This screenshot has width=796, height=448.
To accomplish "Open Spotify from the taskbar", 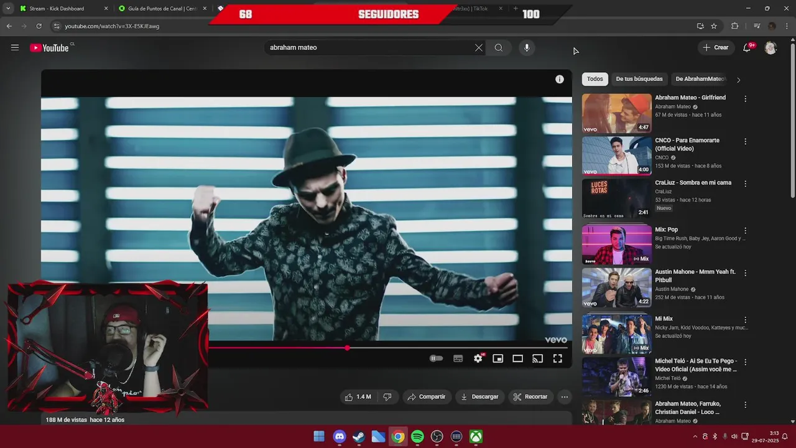I will [418, 437].
